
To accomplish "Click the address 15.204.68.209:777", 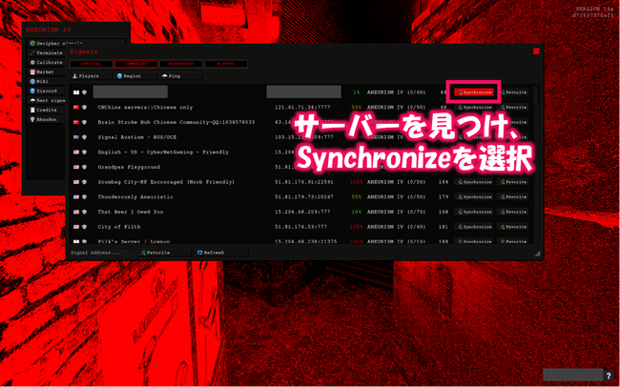I will point(302,212).
